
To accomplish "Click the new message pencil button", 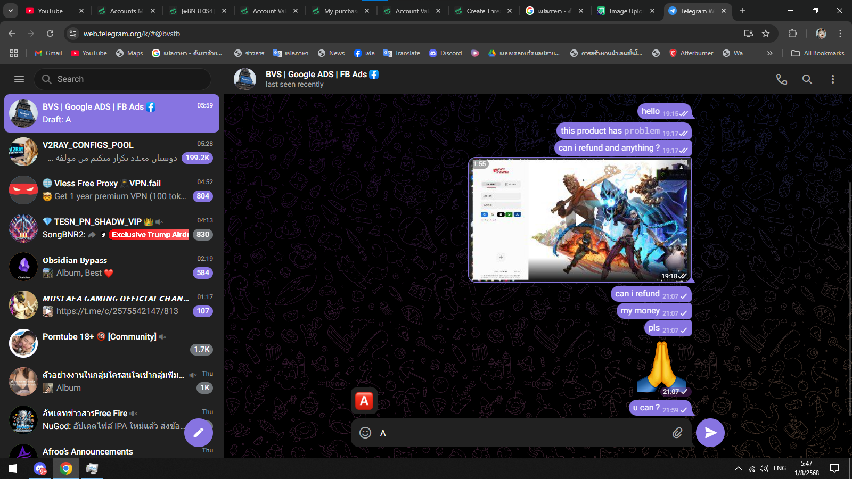I will click(x=199, y=433).
